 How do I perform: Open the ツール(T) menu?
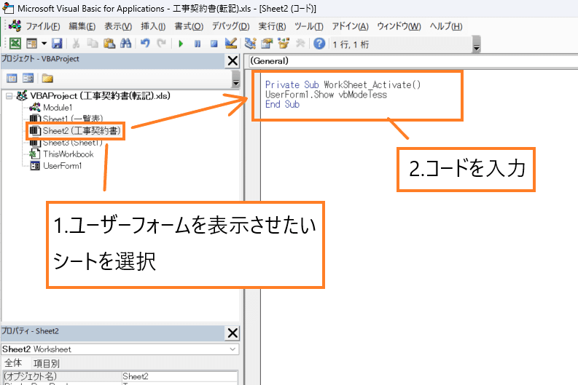click(309, 26)
